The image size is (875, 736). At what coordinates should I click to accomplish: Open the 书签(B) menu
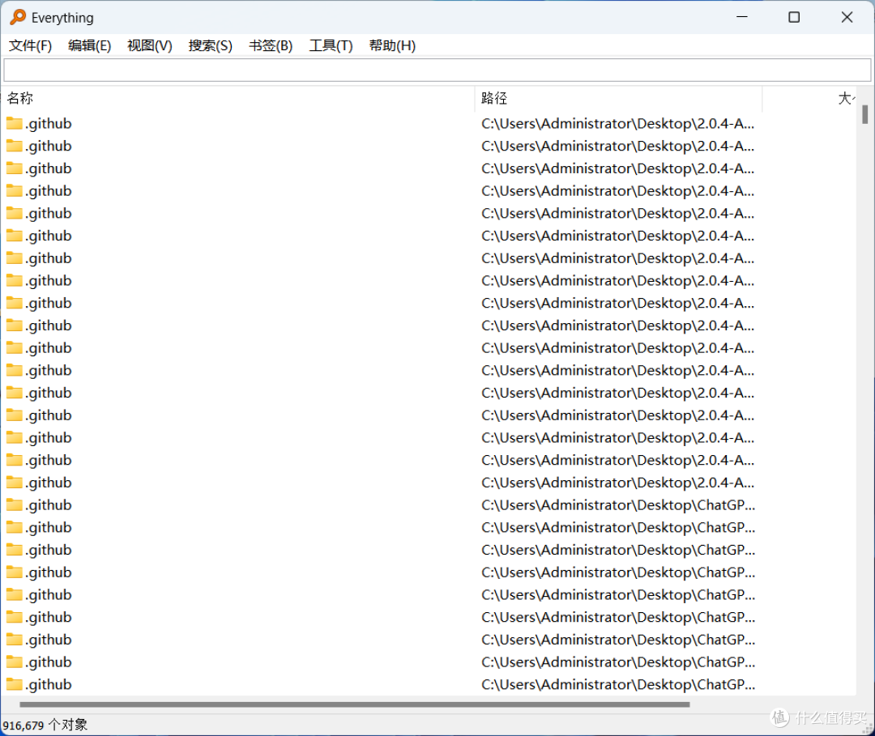(271, 45)
